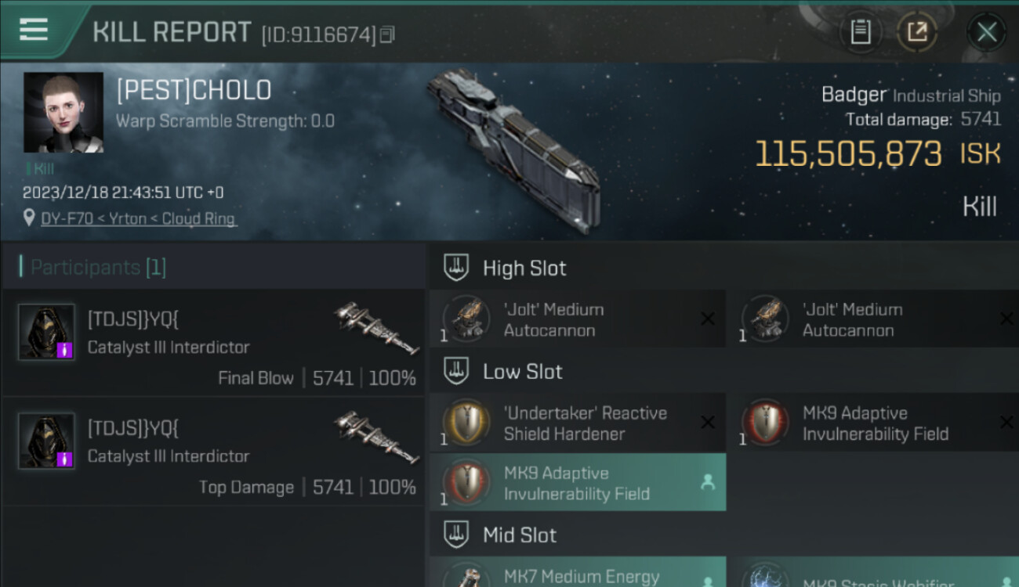This screenshot has width=1019, height=587.
Task: Click the Mid Slot section header
Action: pyautogui.click(x=724, y=535)
